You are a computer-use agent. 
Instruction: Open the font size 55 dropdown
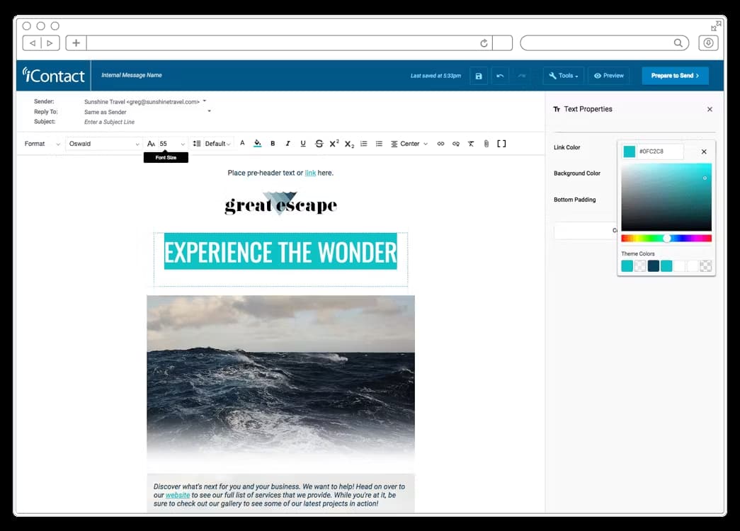(x=172, y=144)
